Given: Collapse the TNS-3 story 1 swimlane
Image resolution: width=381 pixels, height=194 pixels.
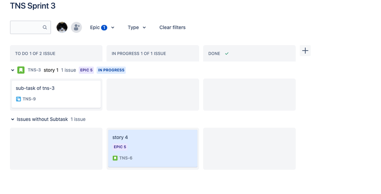Looking at the screenshot, I should pyautogui.click(x=13, y=70).
